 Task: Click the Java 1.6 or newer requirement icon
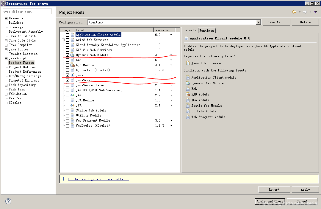tap(188, 63)
